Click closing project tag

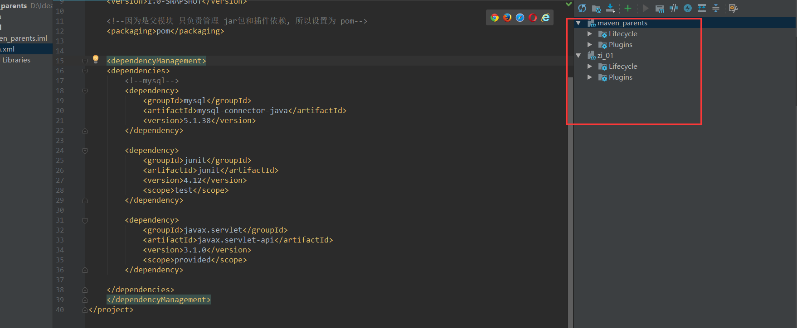[111, 309]
